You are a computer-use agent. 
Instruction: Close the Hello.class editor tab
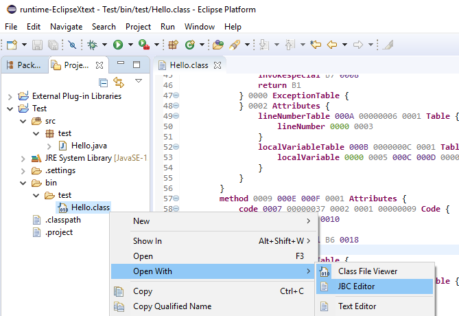tap(217, 65)
